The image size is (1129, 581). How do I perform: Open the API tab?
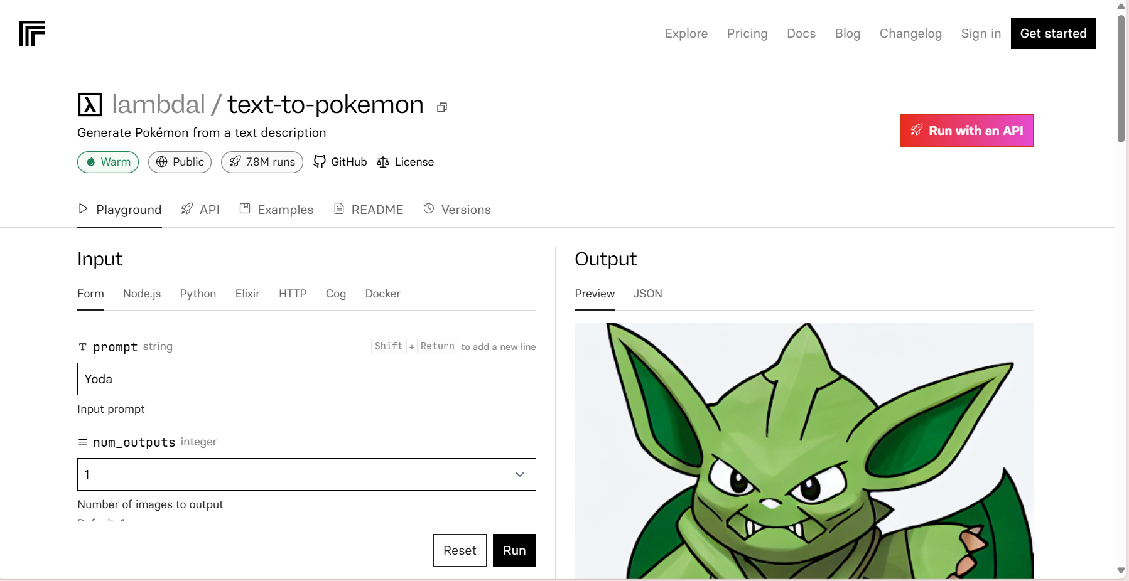point(200,210)
